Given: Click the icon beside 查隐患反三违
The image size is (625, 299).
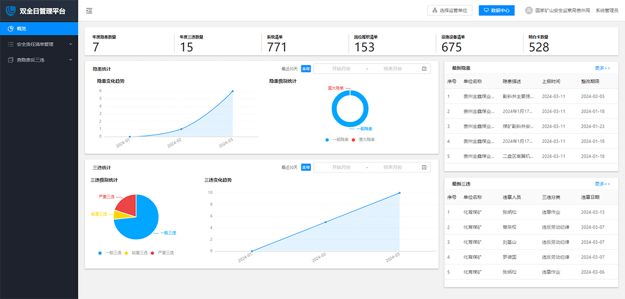Looking at the screenshot, I should (x=10, y=60).
